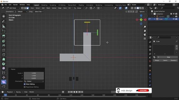Jump to timeline end frame button
The width and height of the screenshot is (179, 100).
pyautogui.click(x=82, y=92)
